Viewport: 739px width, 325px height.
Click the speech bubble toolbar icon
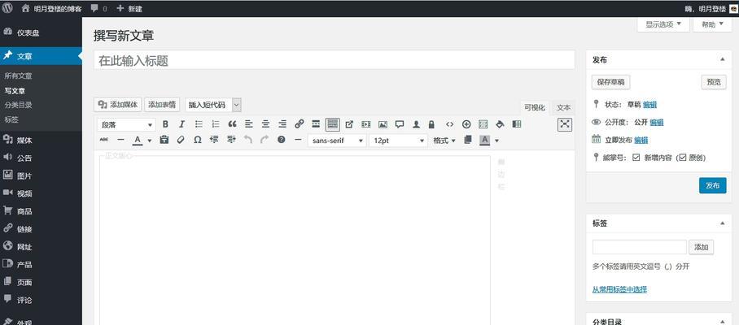400,124
